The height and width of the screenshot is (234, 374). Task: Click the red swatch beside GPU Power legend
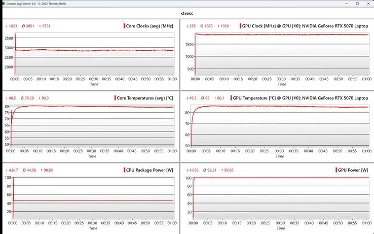tap(336, 170)
